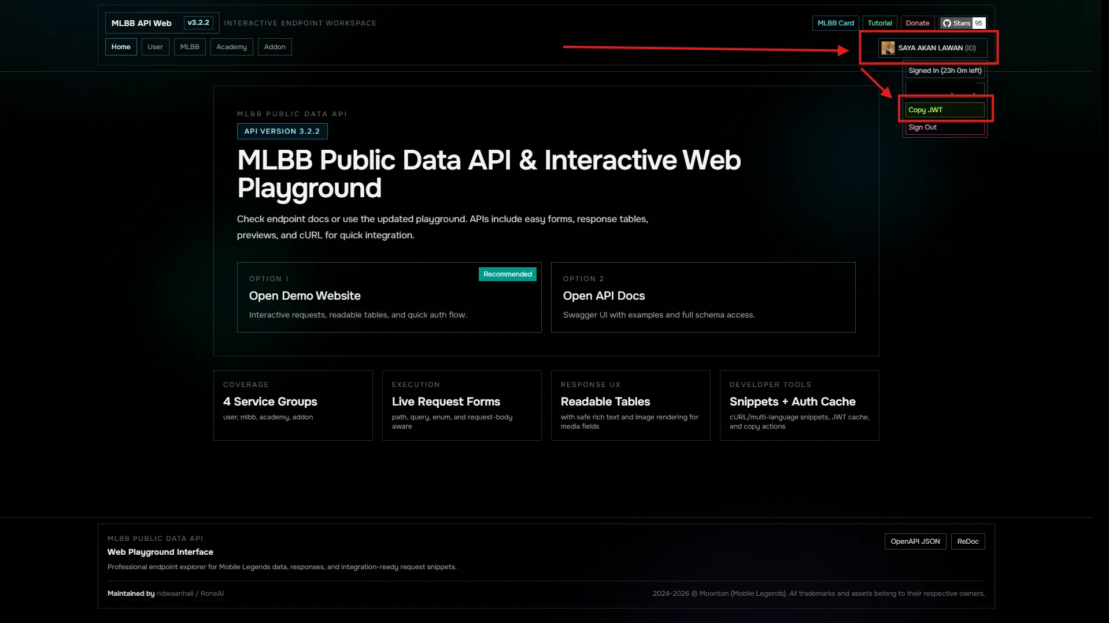The width and height of the screenshot is (1109, 623).
Task: Click the INTERACTIVE ENDPOINT WORKSPACE label
Action: [x=300, y=23]
